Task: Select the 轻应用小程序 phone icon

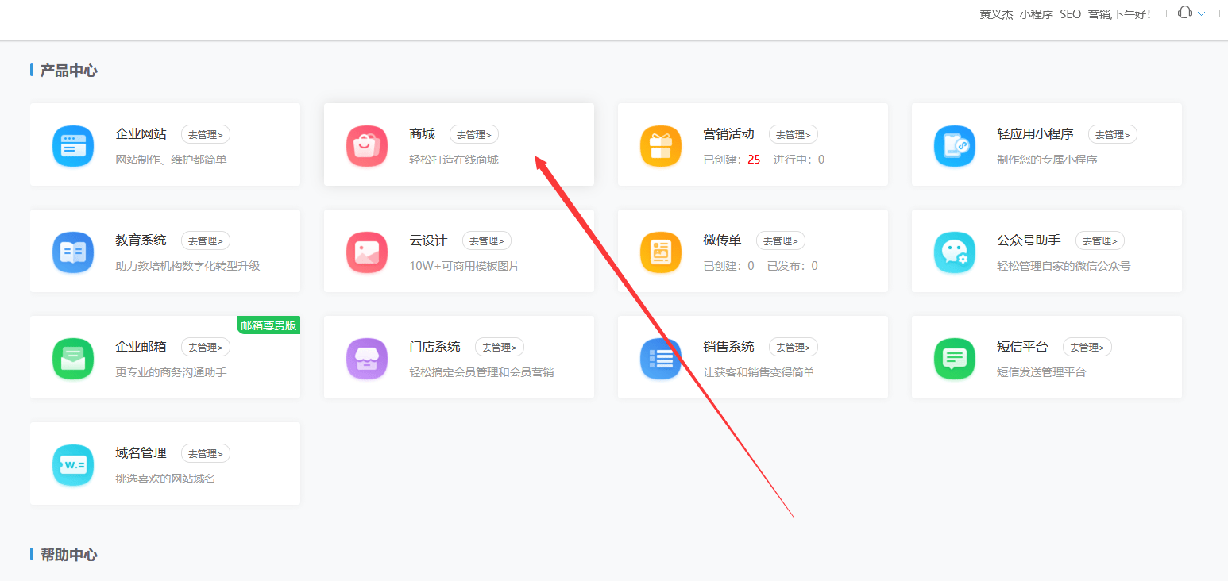Action: tap(955, 146)
